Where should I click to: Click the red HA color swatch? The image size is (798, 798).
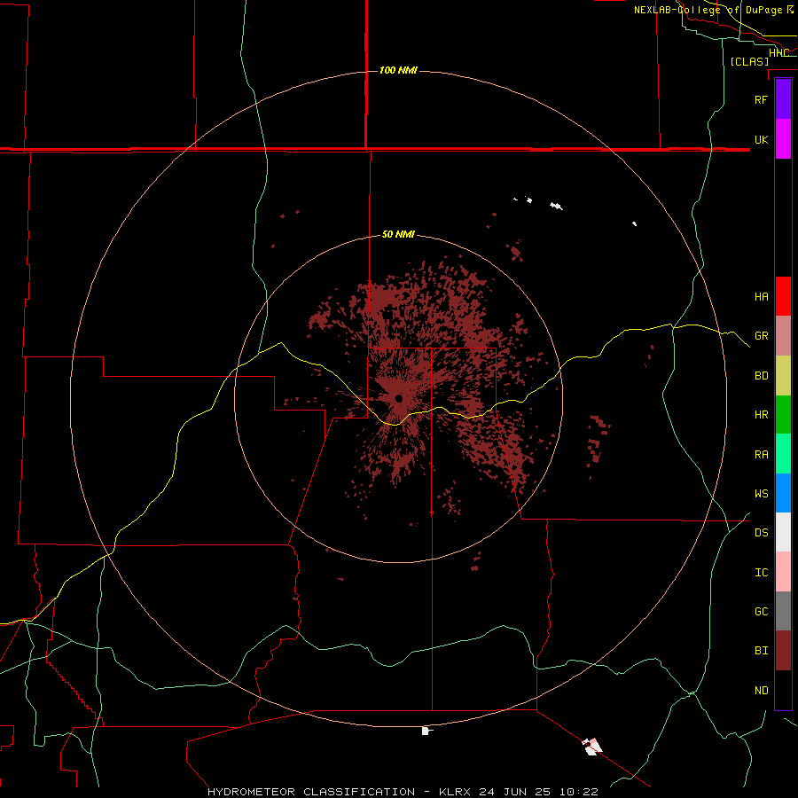783,296
